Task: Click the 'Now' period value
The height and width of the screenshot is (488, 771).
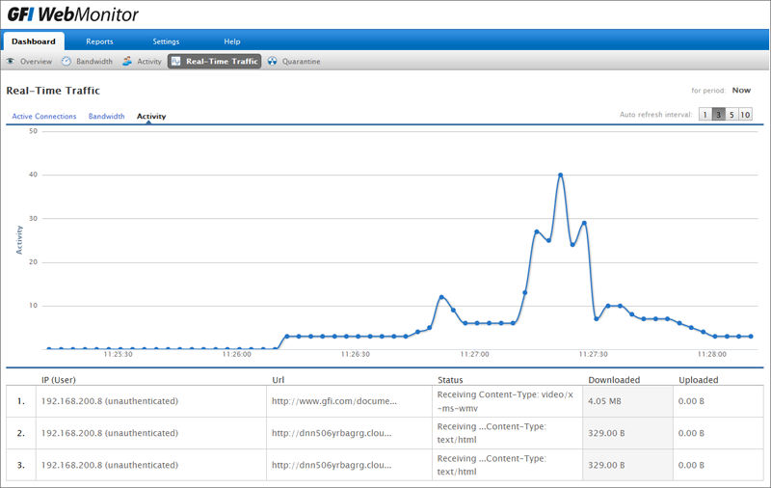Action: [x=741, y=90]
